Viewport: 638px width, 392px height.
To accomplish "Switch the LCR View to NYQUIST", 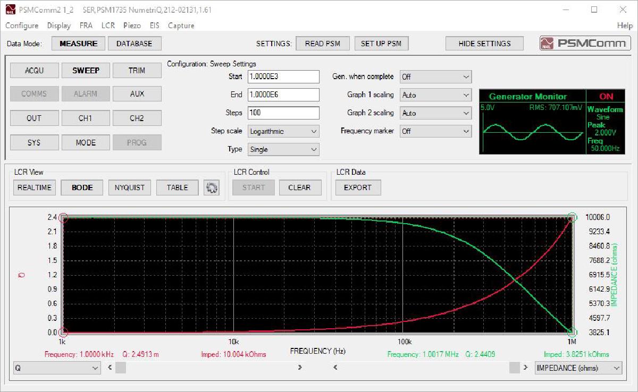I will [129, 188].
